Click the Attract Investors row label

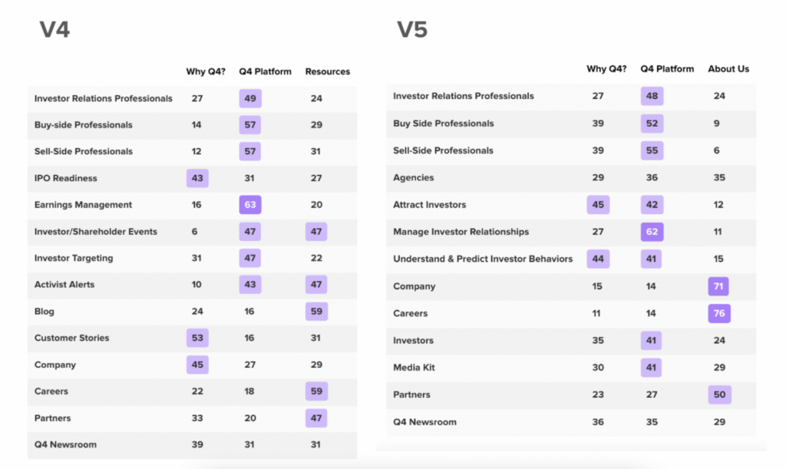pos(429,205)
